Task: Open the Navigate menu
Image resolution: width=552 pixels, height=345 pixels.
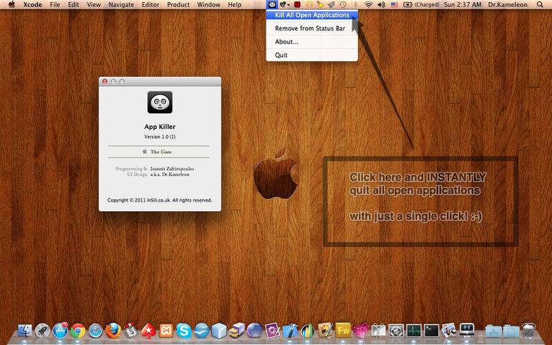Action: click(x=121, y=5)
